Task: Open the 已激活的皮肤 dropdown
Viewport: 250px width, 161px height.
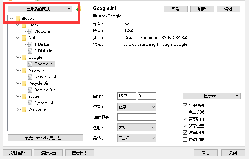Action: 40,9
